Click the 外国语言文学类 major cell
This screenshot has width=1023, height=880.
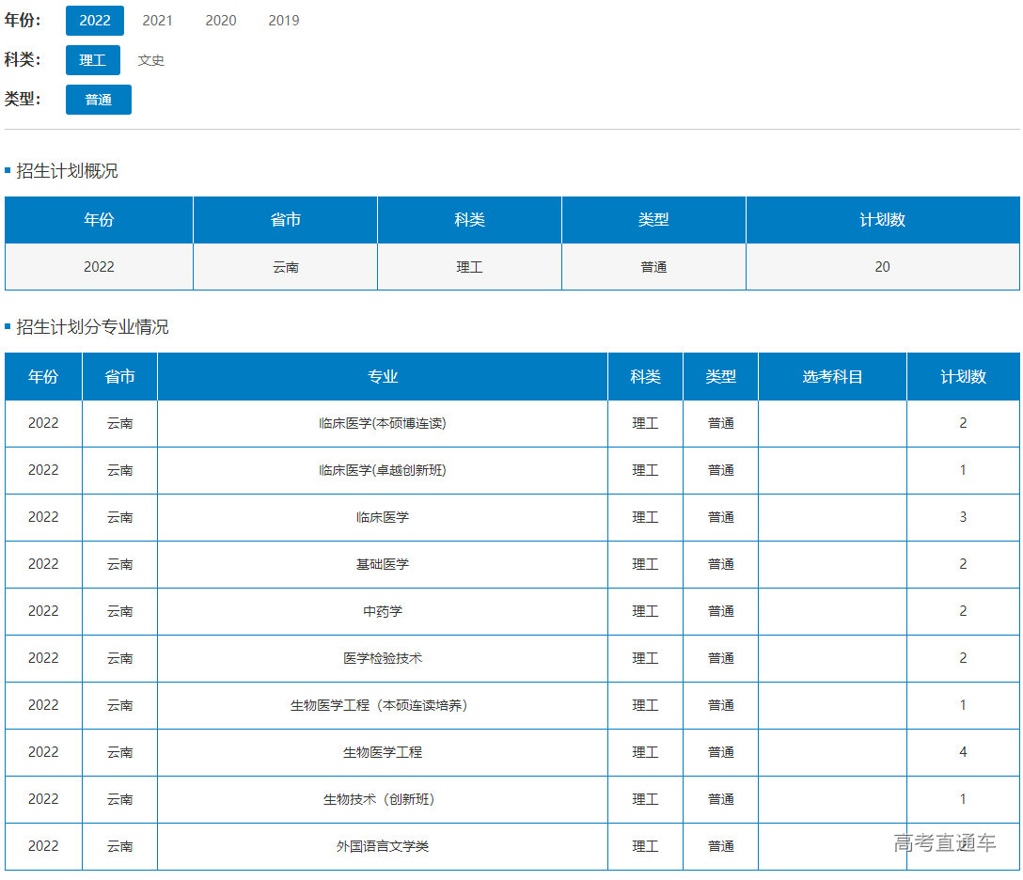[x=383, y=847]
